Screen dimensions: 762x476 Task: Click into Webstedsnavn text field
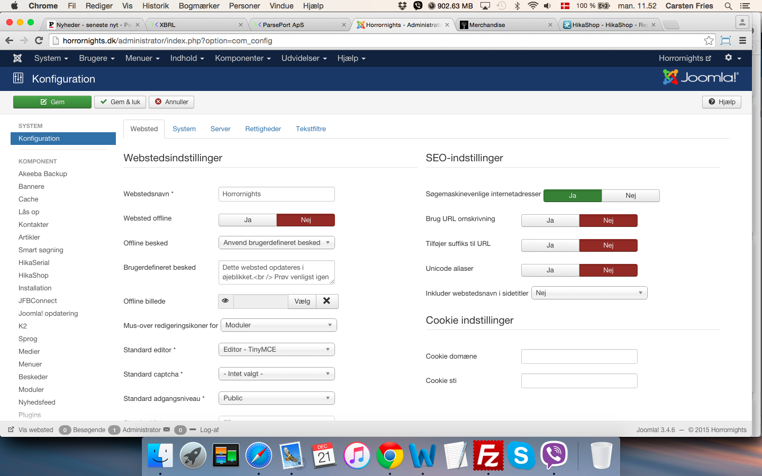[x=277, y=194]
